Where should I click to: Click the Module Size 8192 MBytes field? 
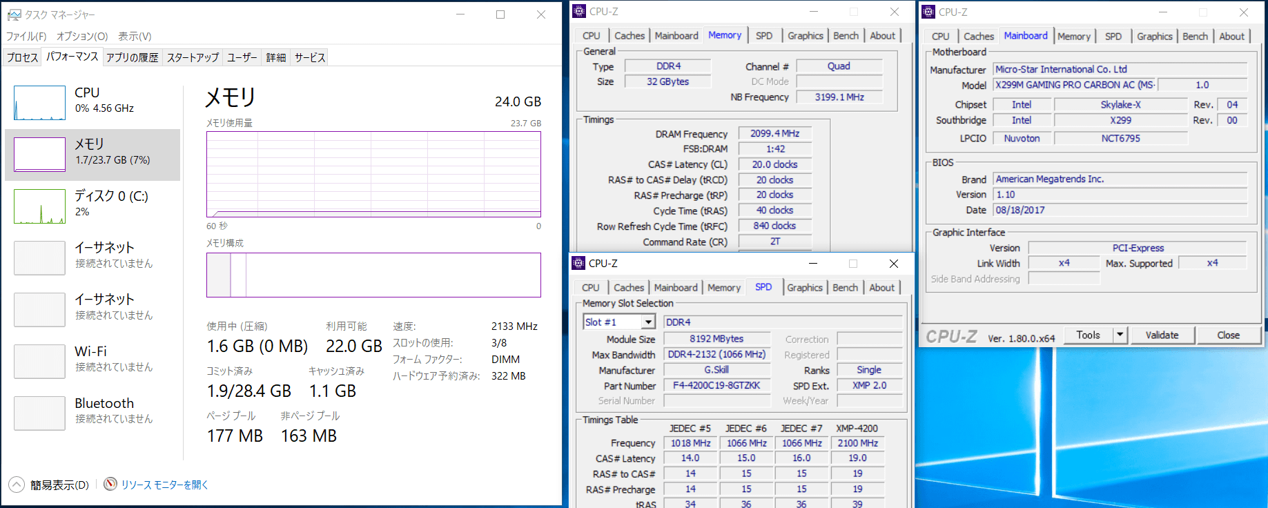716,339
